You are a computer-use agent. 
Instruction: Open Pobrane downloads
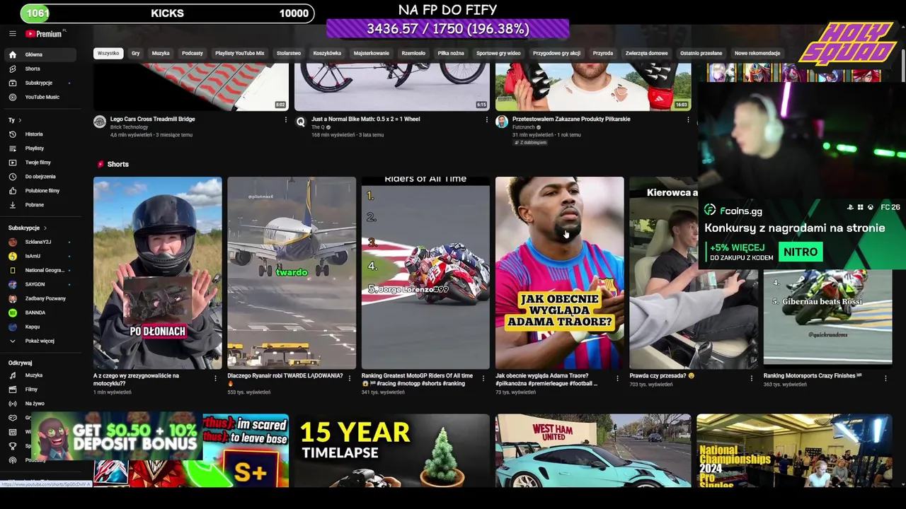click(x=41, y=205)
